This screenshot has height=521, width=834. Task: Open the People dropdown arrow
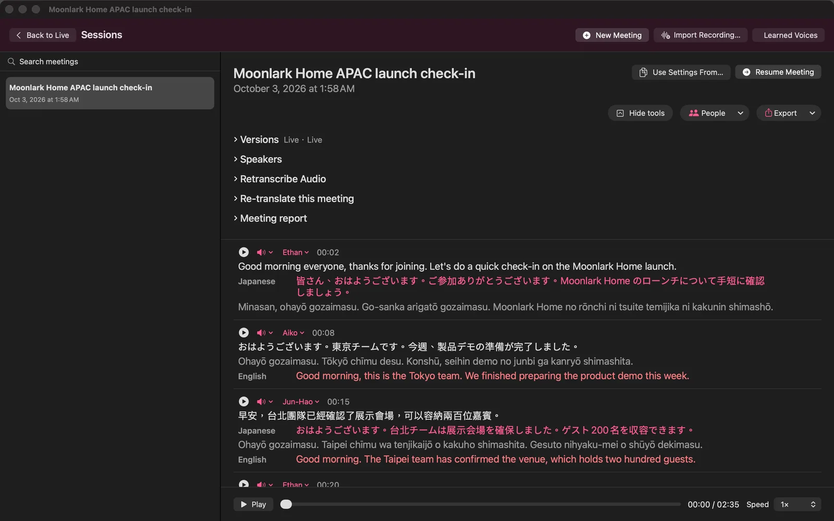(x=740, y=113)
